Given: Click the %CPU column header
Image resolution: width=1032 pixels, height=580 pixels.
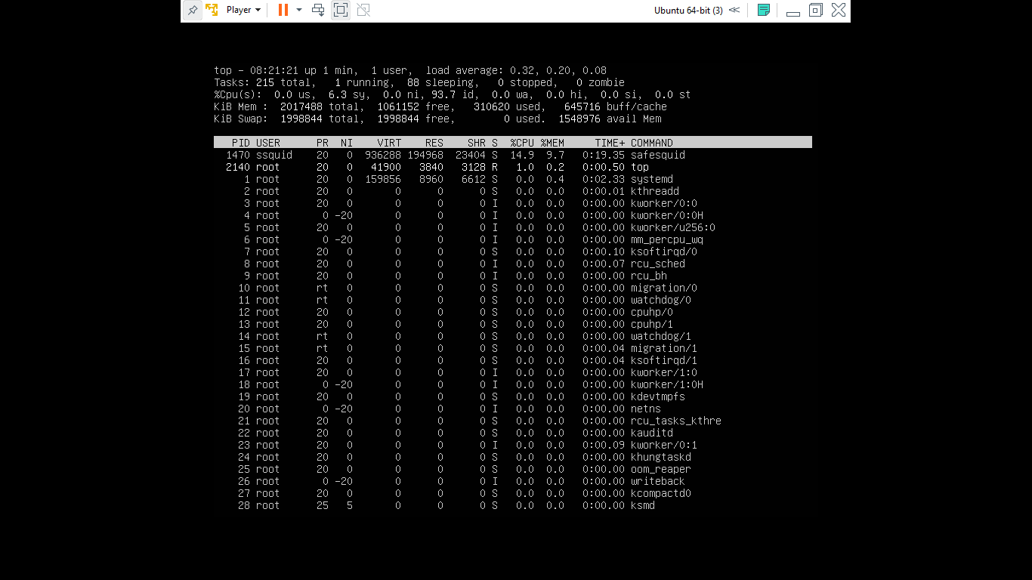Looking at the screenshot, I should click(x=522, y=143).
